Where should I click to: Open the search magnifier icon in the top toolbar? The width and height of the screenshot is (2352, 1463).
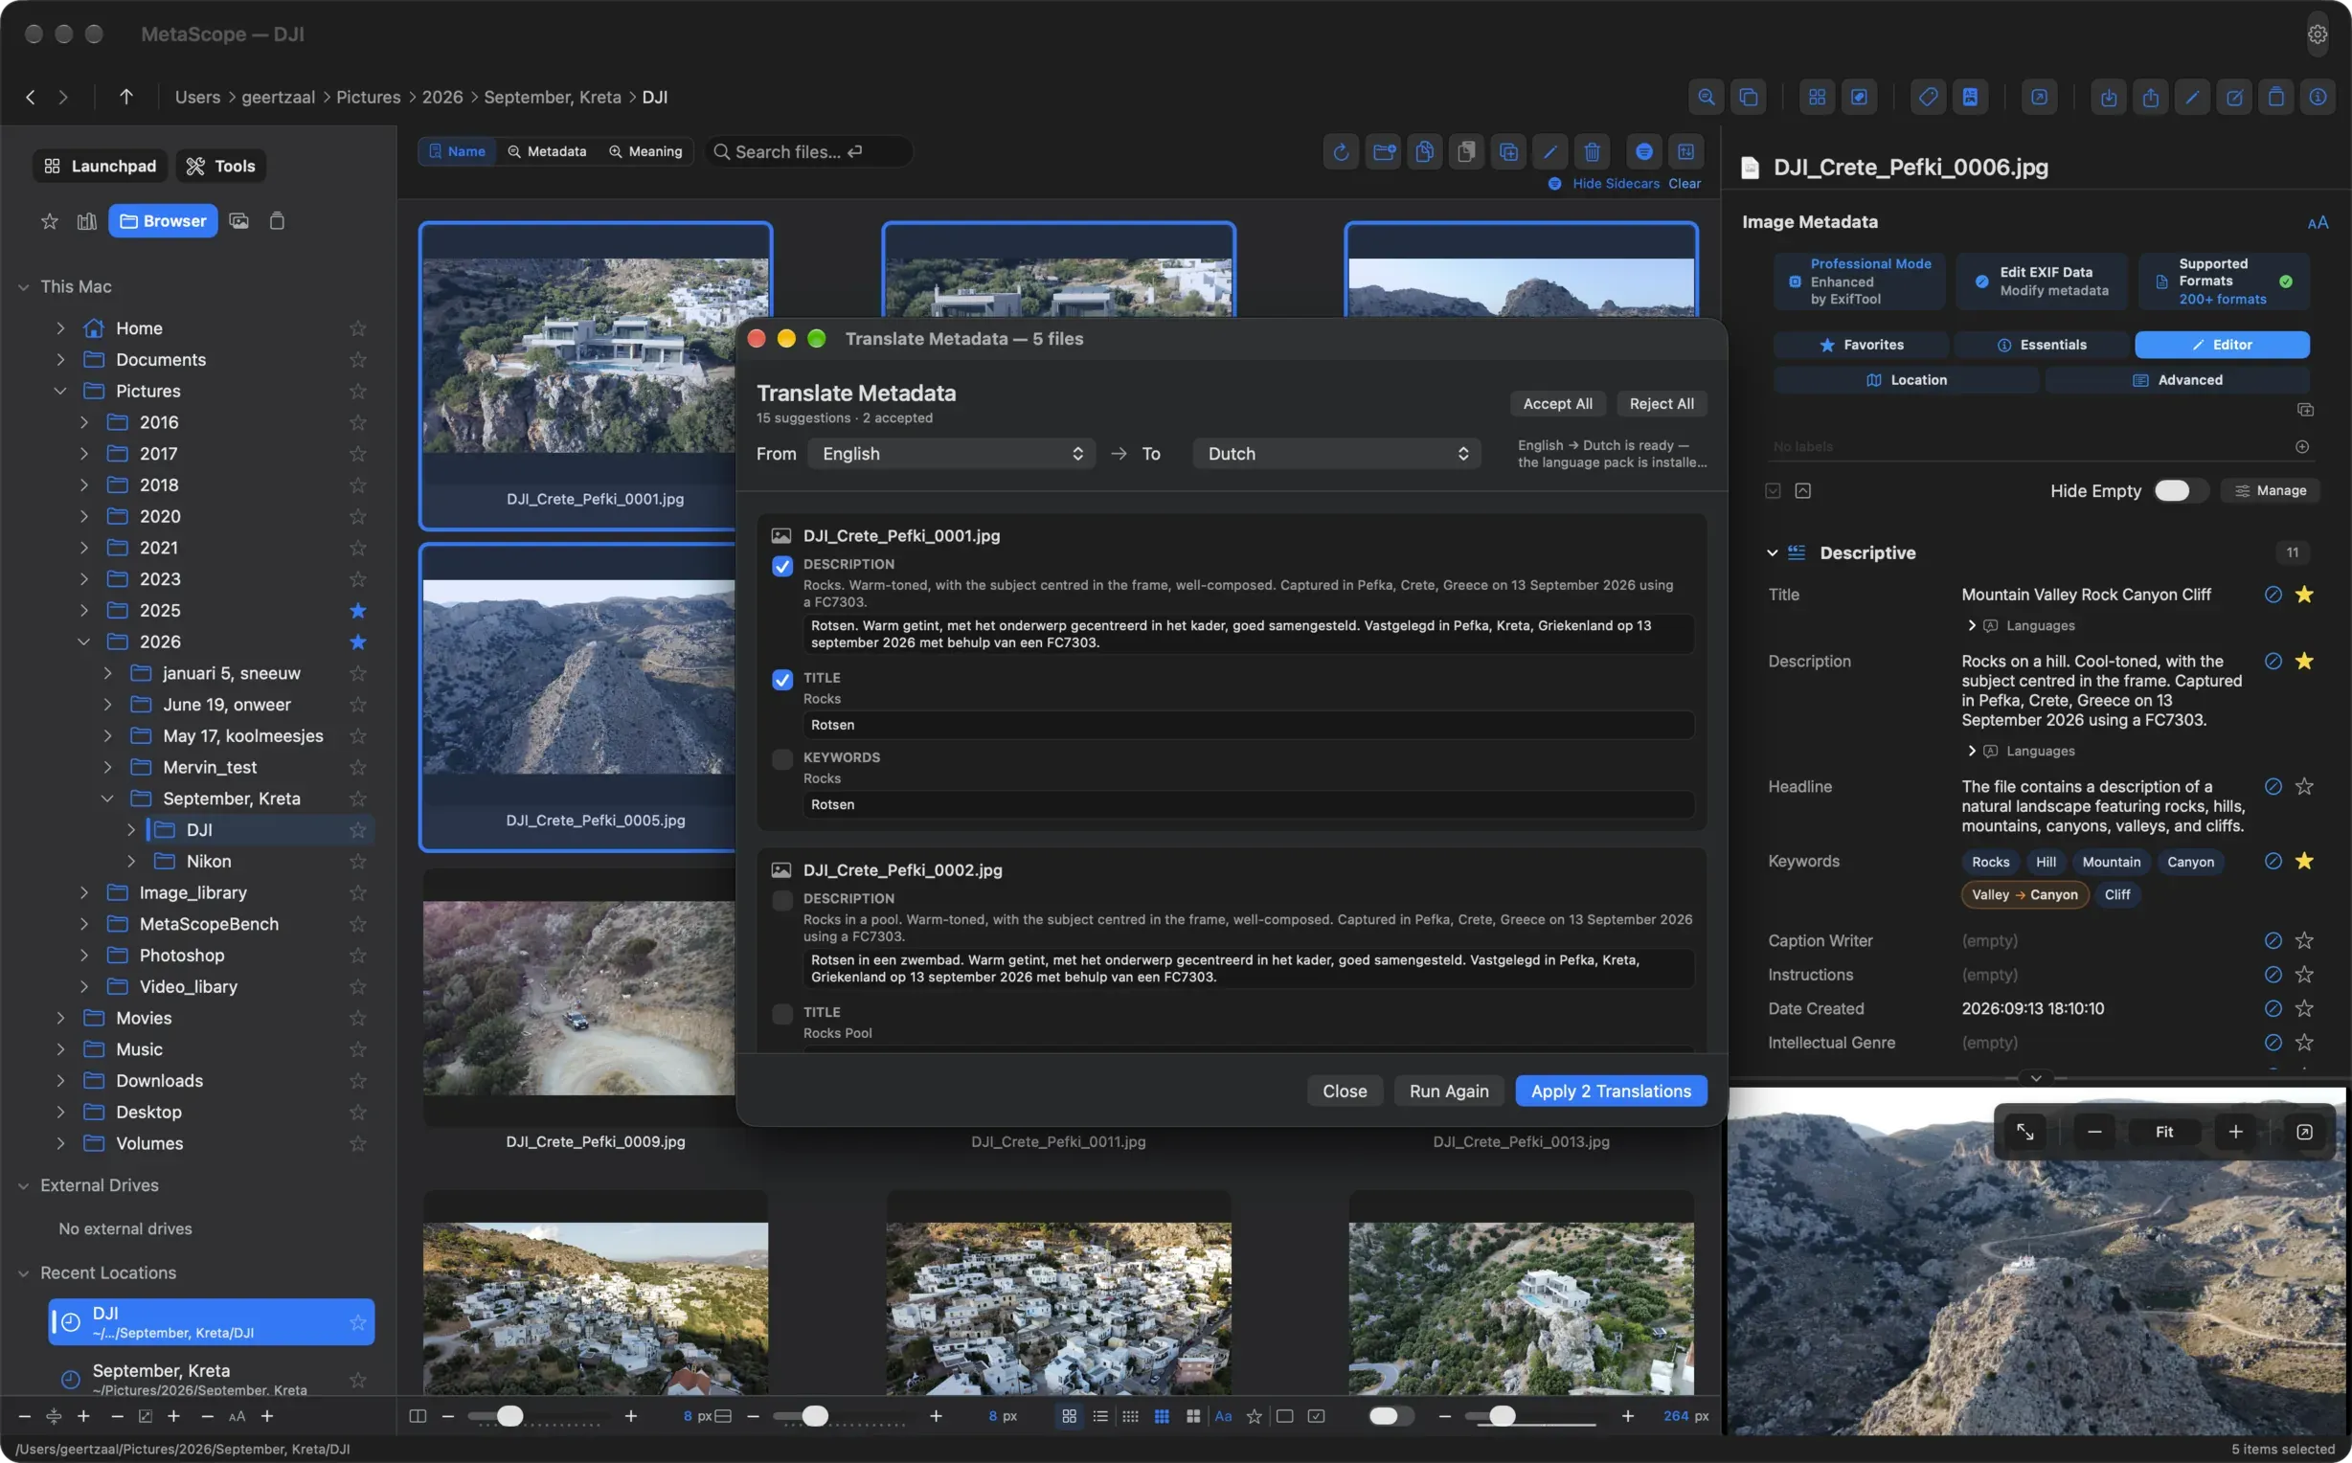tap(1707, 97)
